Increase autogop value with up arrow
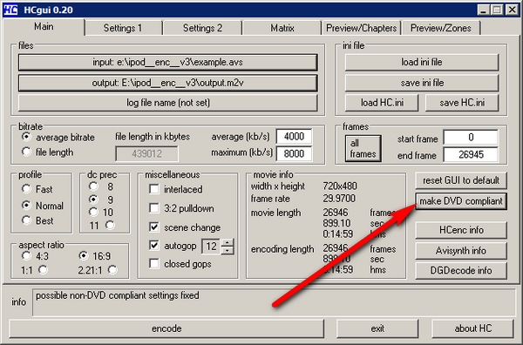Screen dimensions: 523x345 point(228,243)
